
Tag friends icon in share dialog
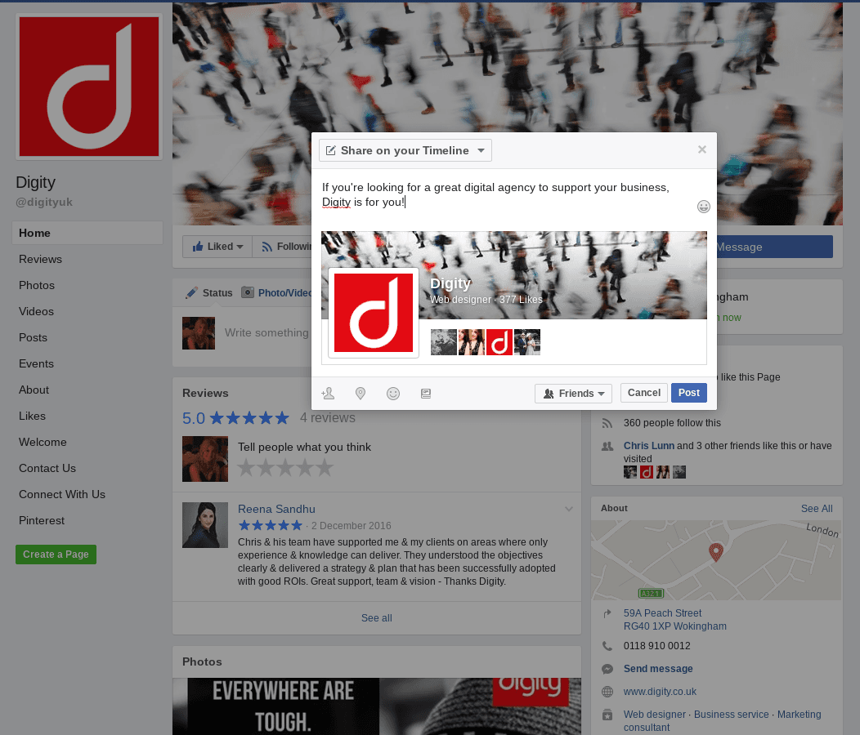(x=328, y=393)
